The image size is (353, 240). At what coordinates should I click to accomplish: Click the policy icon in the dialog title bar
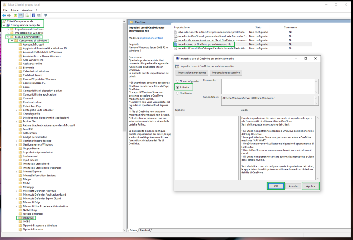(178, 59)
